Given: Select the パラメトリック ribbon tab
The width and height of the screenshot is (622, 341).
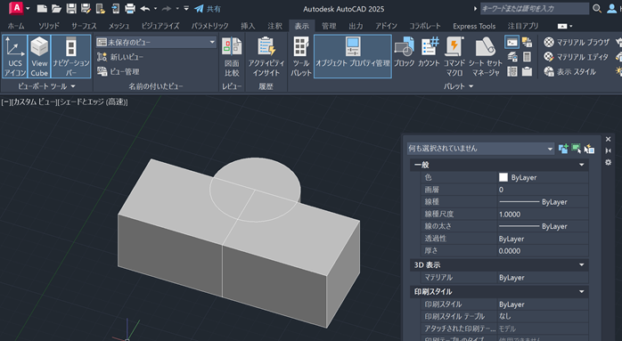Looking at the screenshot, I should [x=209, y=26].
